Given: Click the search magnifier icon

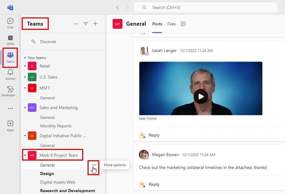Looking at the screenshot, I should pos(144,7).
